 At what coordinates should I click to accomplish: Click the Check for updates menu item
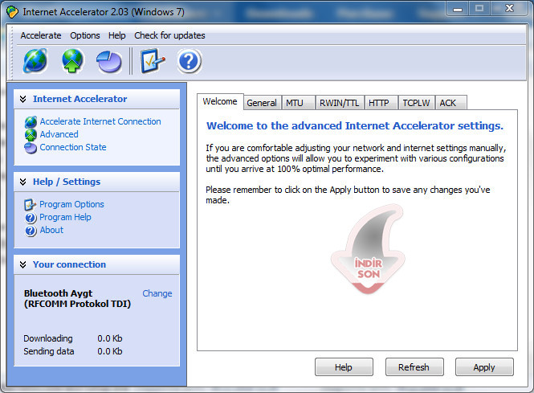pos(169,35)
